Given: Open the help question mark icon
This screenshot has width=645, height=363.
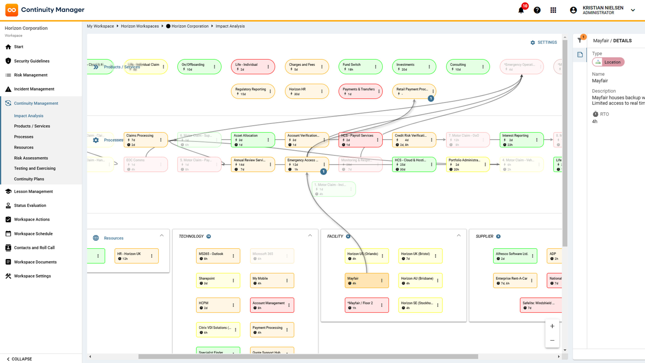Looking at the screenshot, I should click(x=537, y=10).
